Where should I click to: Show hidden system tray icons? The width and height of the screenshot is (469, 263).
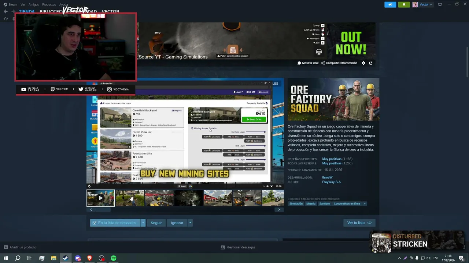399,258
